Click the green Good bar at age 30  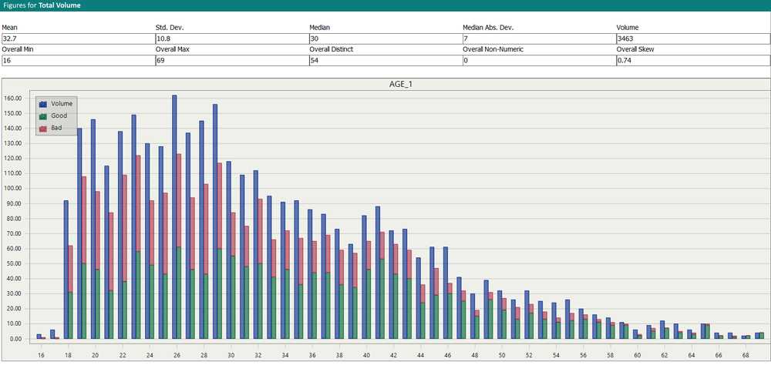click(233, 297)
